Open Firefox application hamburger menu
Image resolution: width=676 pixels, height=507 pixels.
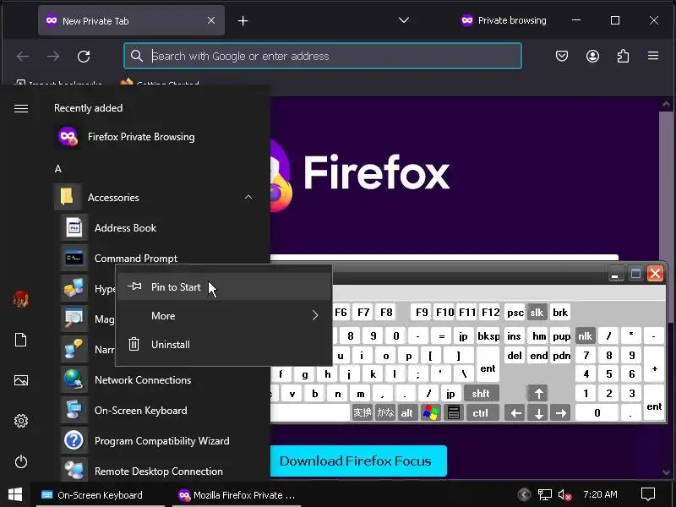tap(653, 56)
